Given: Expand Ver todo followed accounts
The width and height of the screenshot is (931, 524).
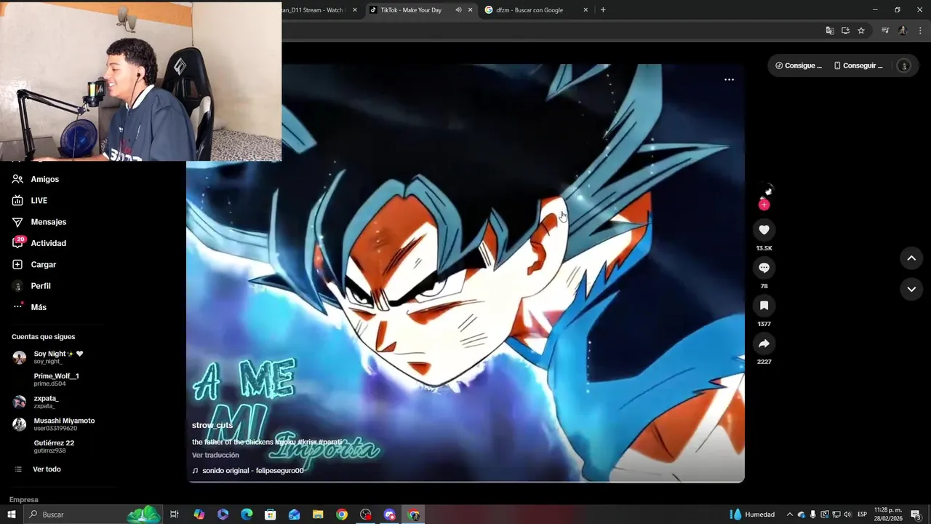Looking at the screenshot, I should (x=47, y=469).
